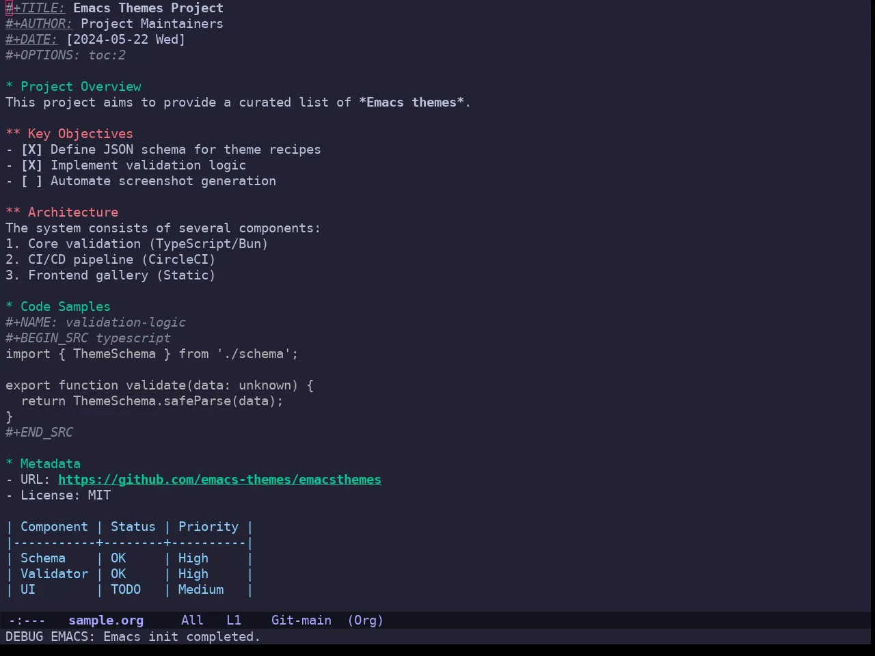Screen dimensions: 875x656
Task: Click the (Org) major mode indicator
Action: (365, 620)
